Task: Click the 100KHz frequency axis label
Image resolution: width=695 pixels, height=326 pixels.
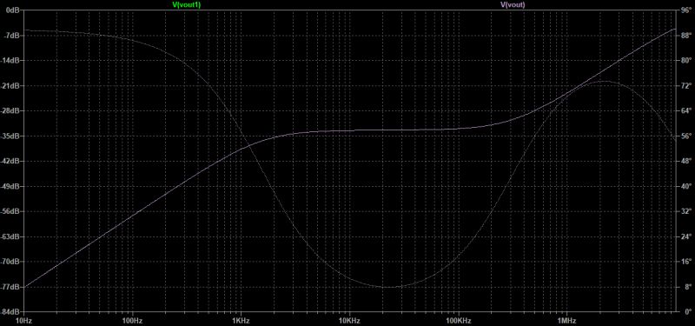Action: click(458, 320)
